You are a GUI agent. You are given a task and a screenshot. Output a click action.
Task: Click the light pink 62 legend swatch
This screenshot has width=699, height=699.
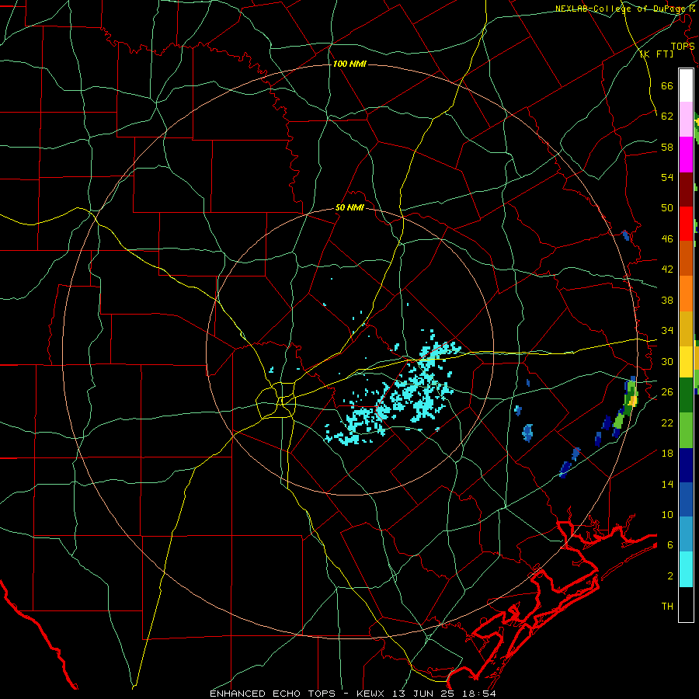click(x=686, y=120)
